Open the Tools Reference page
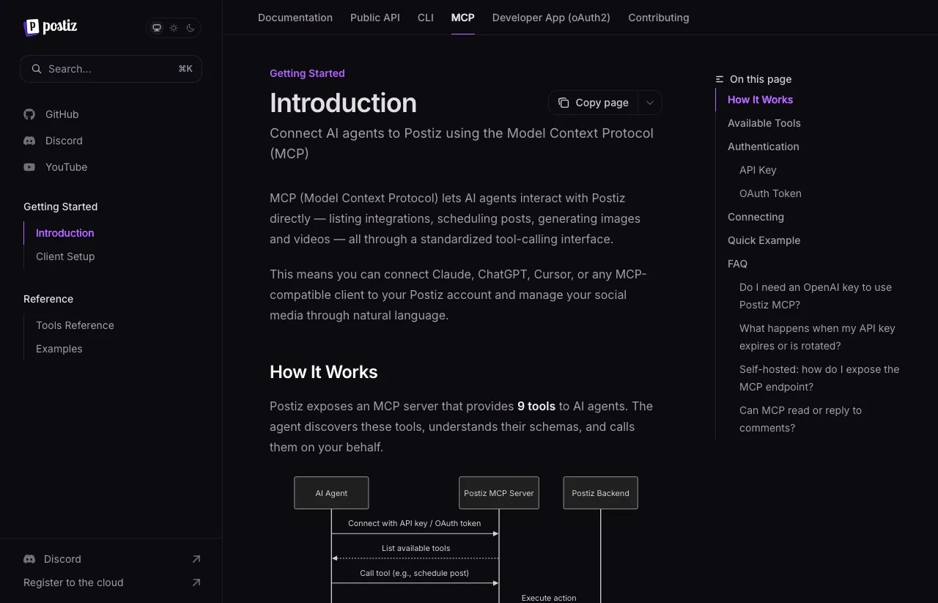Screen dimensions: 938x603 pos(75,325)
